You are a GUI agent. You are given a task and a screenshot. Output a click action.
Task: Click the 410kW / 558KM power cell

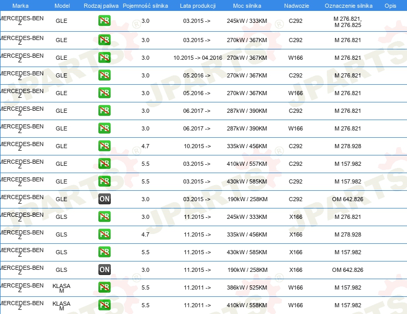(x=247, y=305)
